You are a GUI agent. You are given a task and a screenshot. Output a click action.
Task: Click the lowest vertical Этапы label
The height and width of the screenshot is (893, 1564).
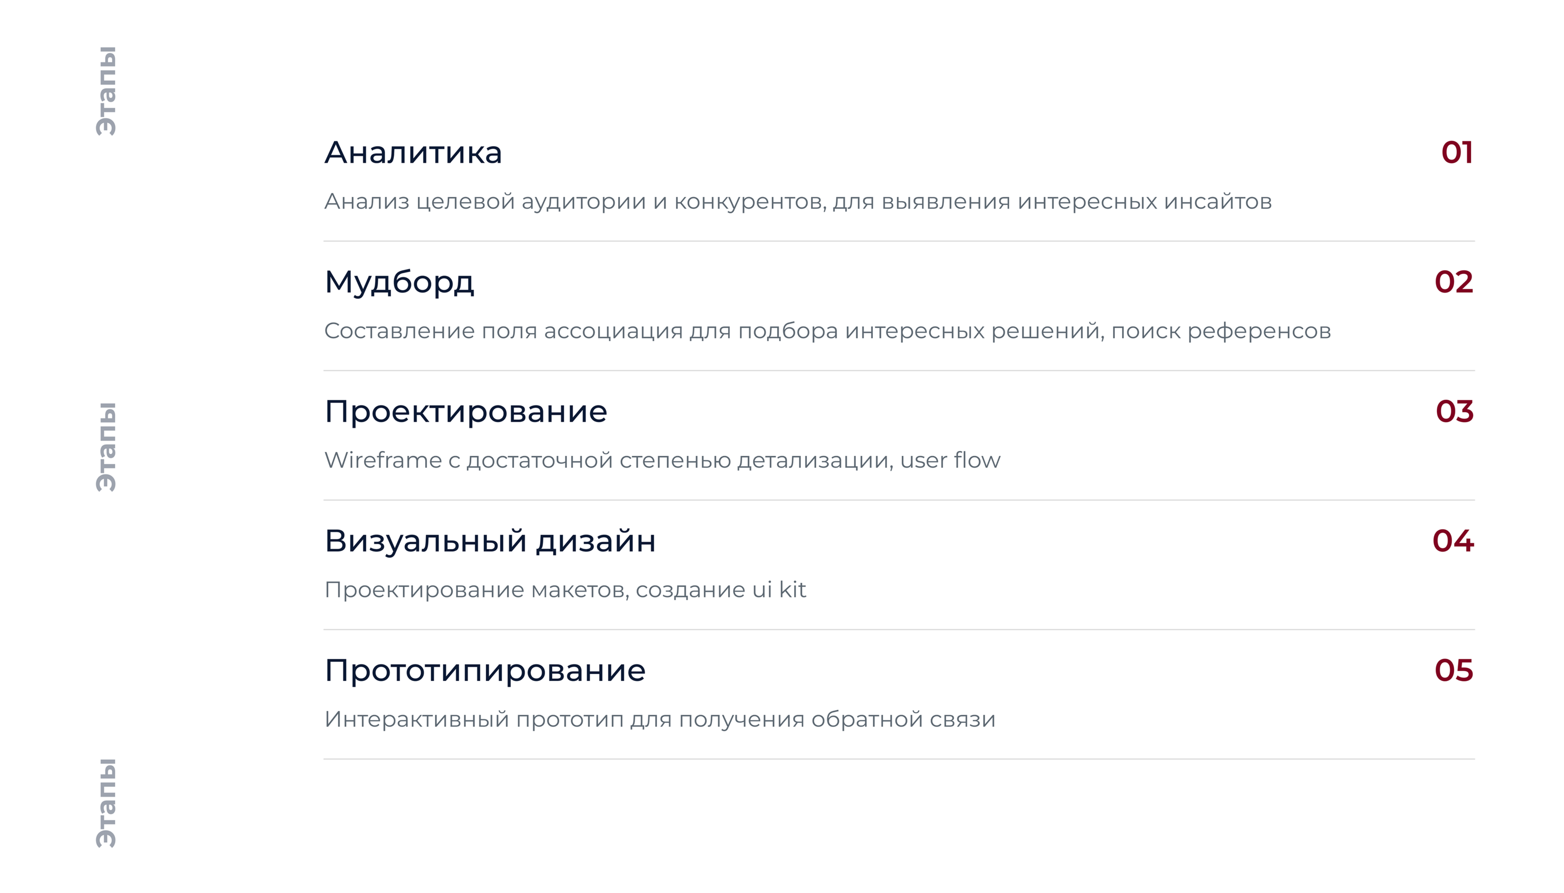coord(106,803)
